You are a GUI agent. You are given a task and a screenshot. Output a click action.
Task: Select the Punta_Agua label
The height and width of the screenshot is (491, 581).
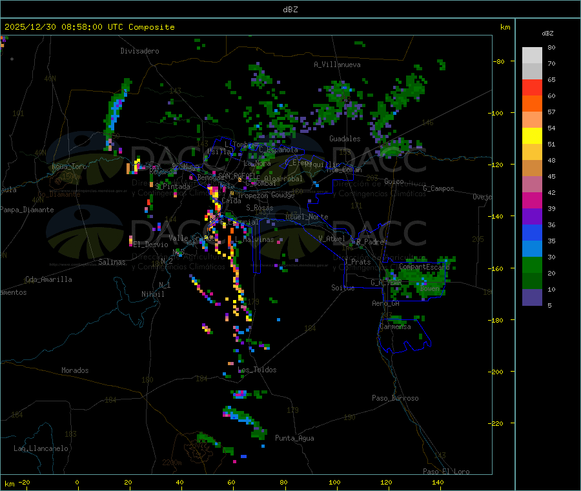294,438
